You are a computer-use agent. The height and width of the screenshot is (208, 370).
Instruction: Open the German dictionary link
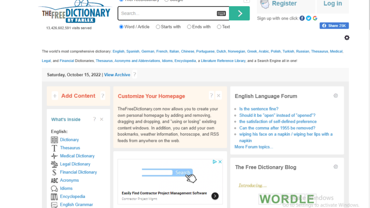[x=148, y=51]
